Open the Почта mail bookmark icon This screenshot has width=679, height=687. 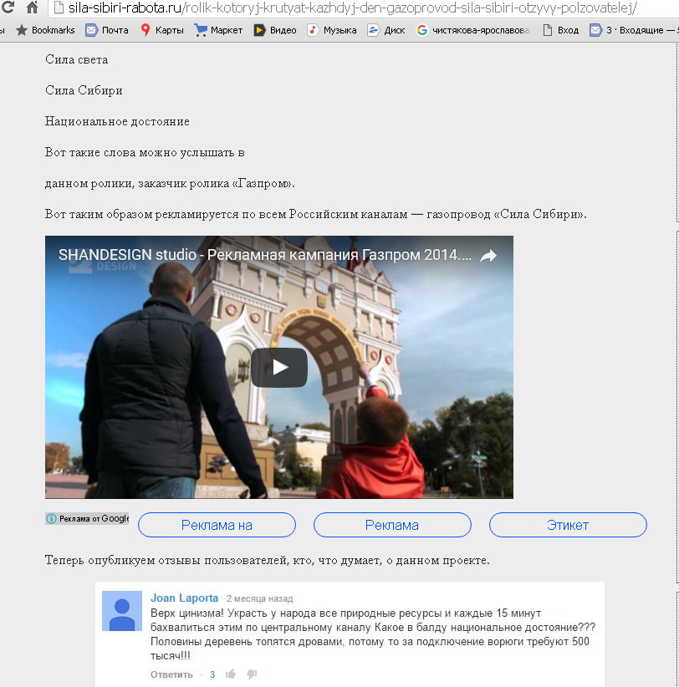point(91,30)
